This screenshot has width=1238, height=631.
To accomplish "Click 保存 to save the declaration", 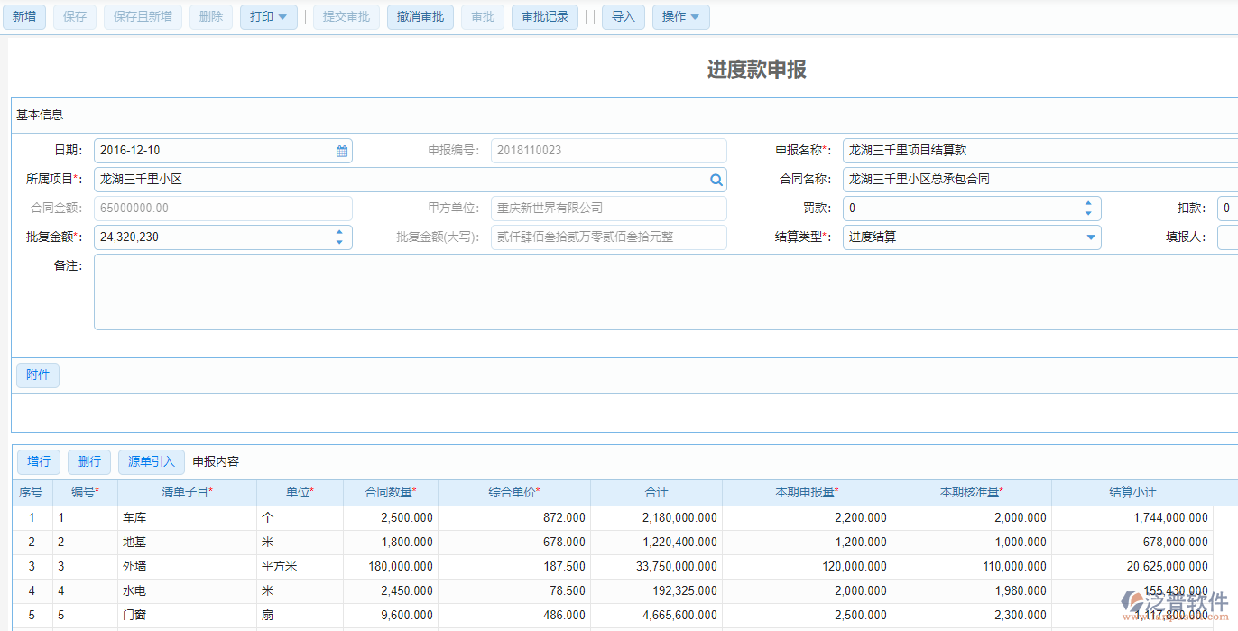I will (74, 16).
